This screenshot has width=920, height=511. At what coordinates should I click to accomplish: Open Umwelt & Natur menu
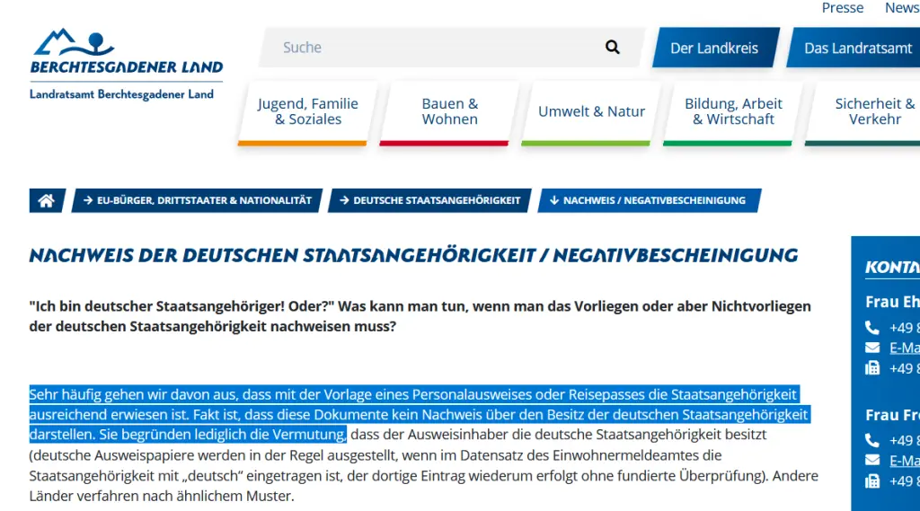coord(591,112)
